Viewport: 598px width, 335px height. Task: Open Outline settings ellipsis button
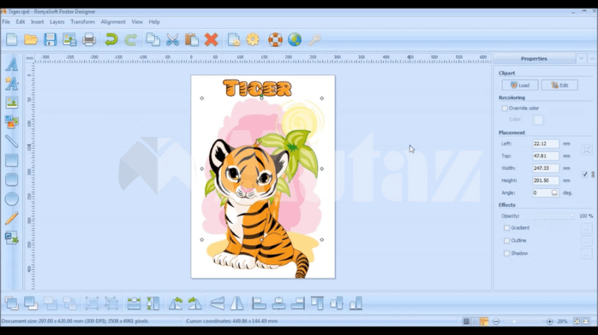click(586, 241)
